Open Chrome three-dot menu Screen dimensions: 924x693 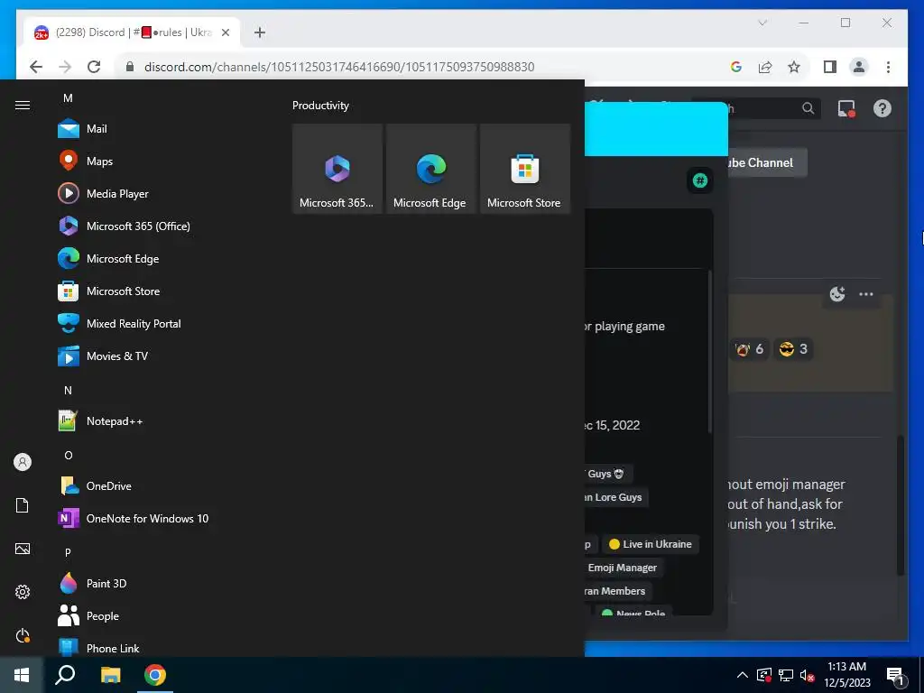(x=888, y=67)
